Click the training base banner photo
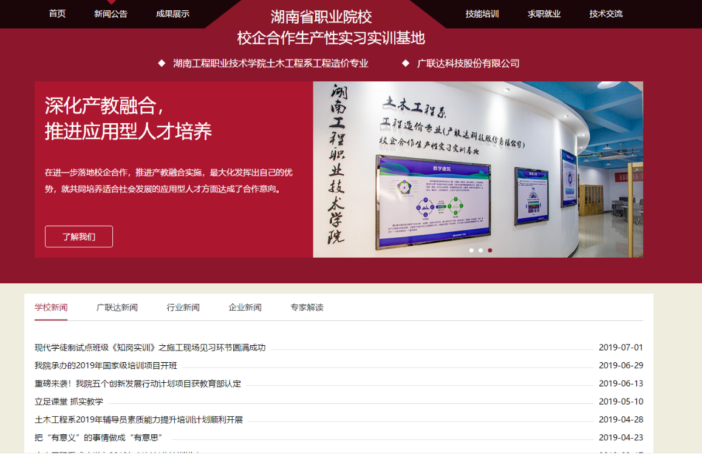Screen dimensions: 702x458 click(477, 170)
